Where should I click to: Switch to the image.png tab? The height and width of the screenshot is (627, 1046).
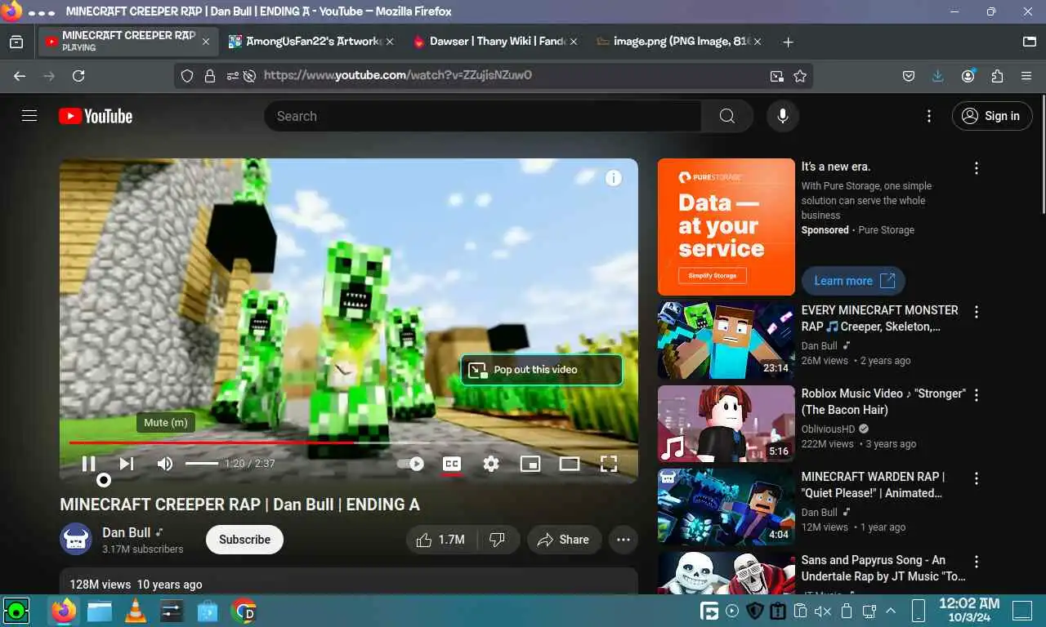[679, 42]
